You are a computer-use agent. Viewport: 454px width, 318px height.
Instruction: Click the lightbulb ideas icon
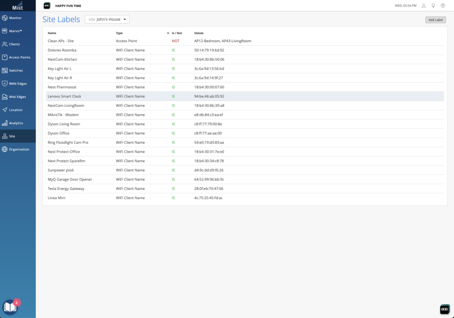click(433, 5)
